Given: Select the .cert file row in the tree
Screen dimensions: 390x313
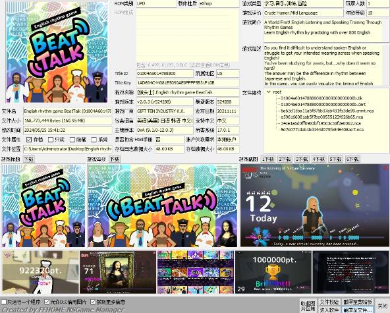Looking at the screenshot, I should 323,105.
